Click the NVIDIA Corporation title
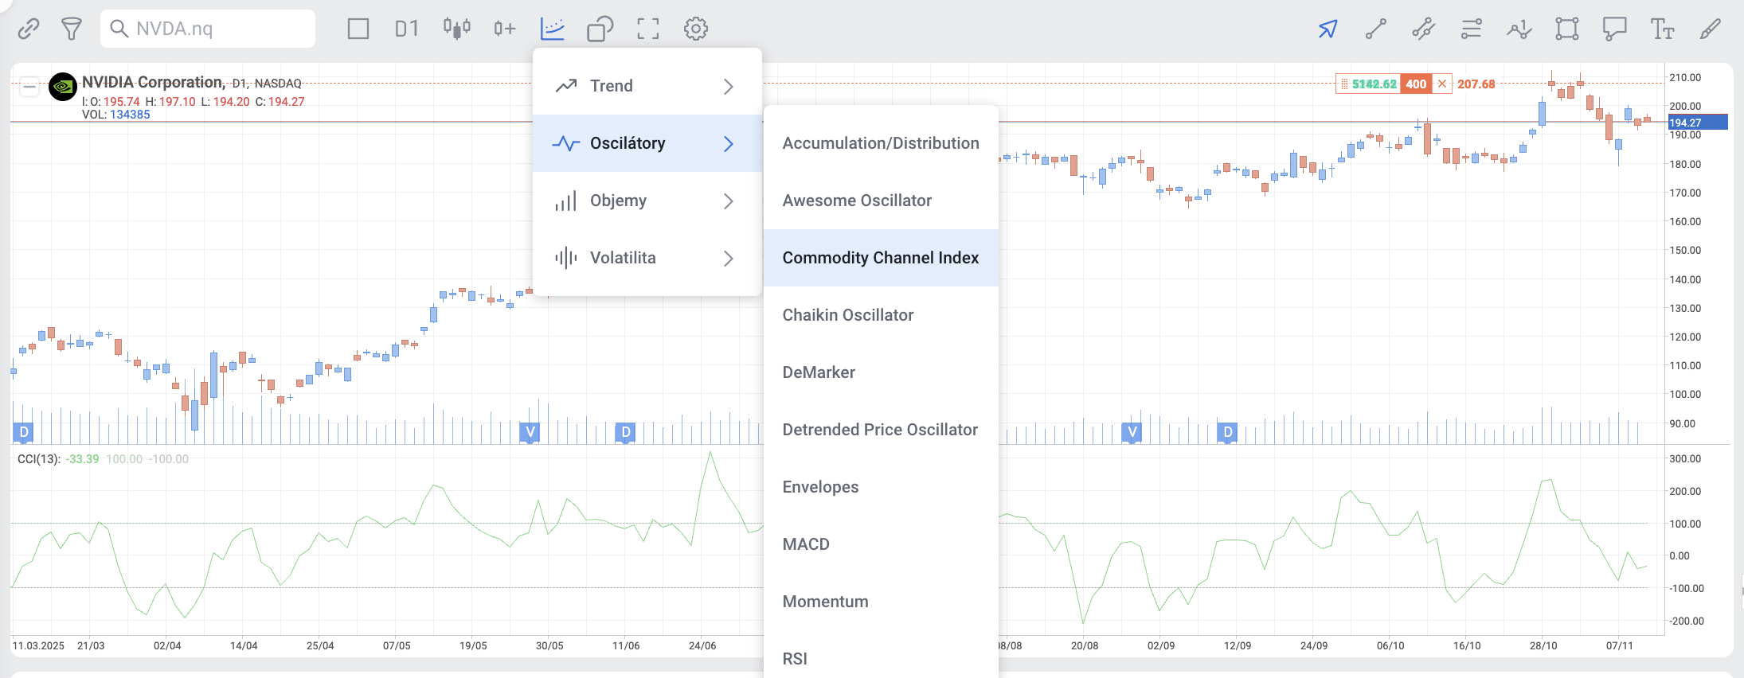Viewport: 1744px width, 678px height. (x=154, y=82)
